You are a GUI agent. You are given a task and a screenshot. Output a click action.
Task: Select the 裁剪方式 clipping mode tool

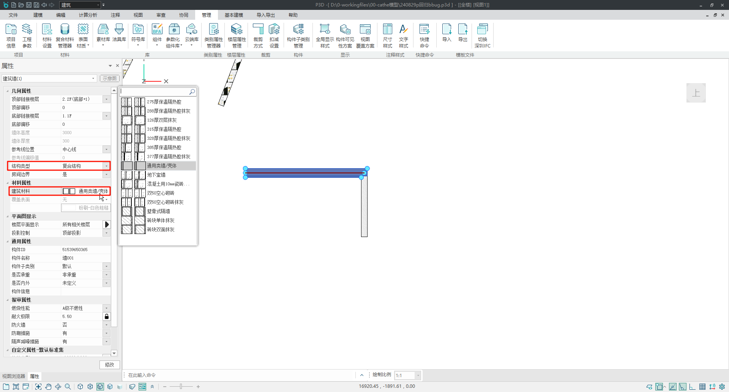click(x=258, y=36)
